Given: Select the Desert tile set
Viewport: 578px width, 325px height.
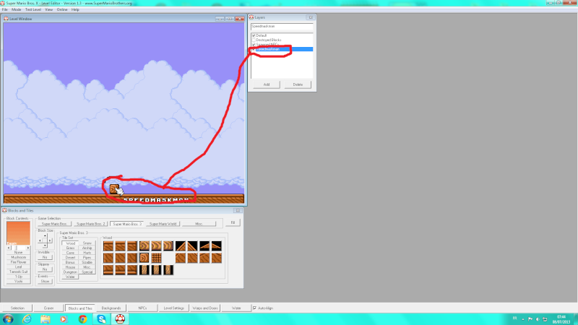Looking at the screenshot, I should 70,258.
